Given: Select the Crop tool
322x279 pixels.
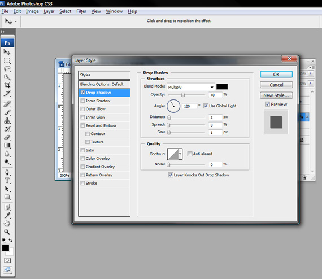Looking at the screenshot, I should [x=7, y=85].
